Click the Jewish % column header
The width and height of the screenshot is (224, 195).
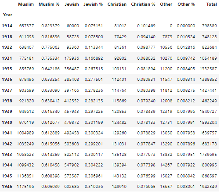point(93,4)
